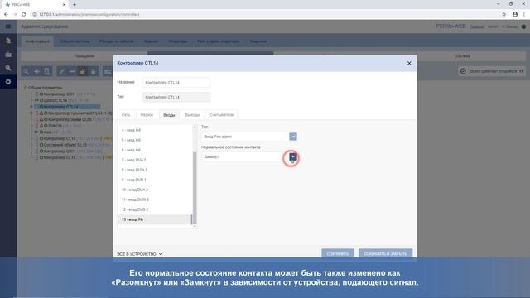The image size is (530, 298).
Task: Click the add (plus) toolbar icon
Action: [x=36, y=71]
